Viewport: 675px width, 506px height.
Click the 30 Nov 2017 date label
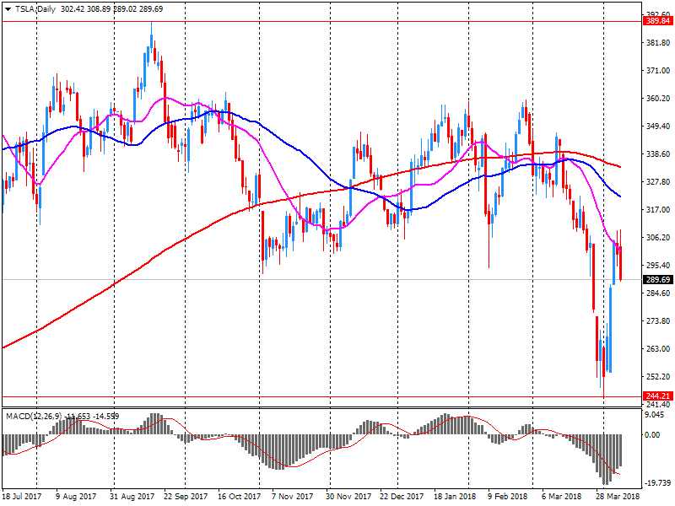348,497
